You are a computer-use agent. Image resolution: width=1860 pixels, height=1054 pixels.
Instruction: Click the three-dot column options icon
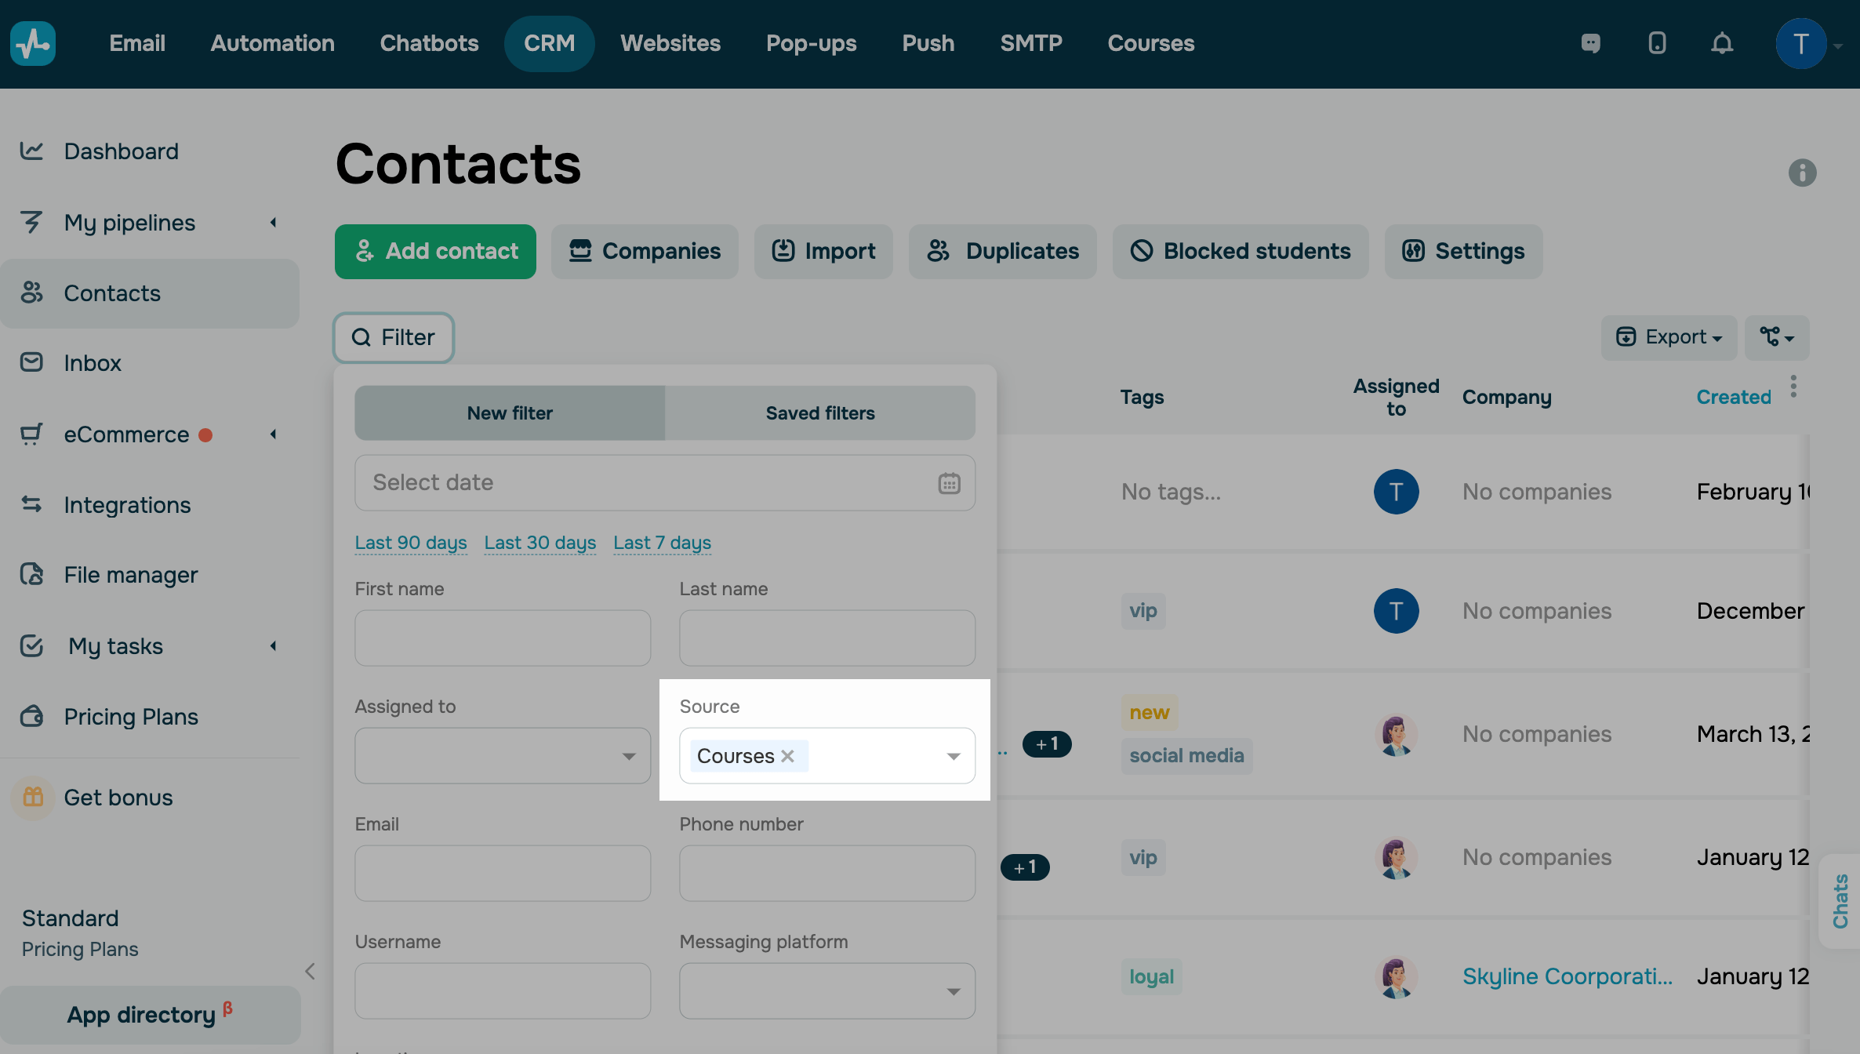click(x=1793, y=387)
